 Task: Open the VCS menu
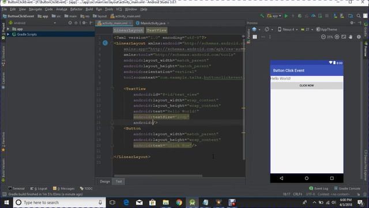[119, 9]
